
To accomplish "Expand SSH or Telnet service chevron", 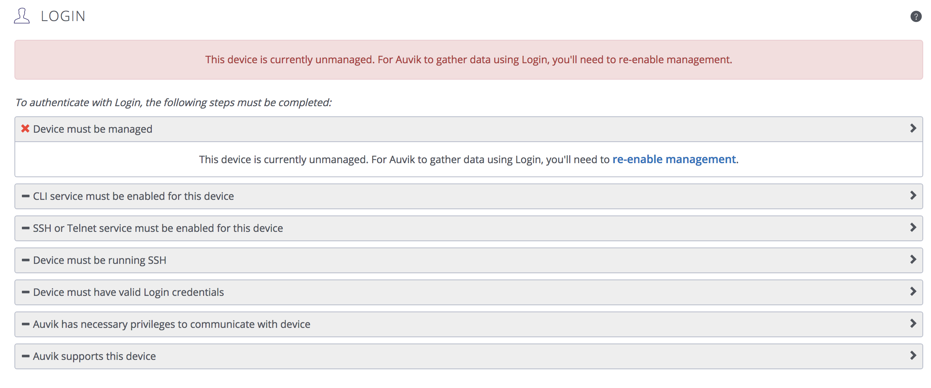I will click(913, 228).
